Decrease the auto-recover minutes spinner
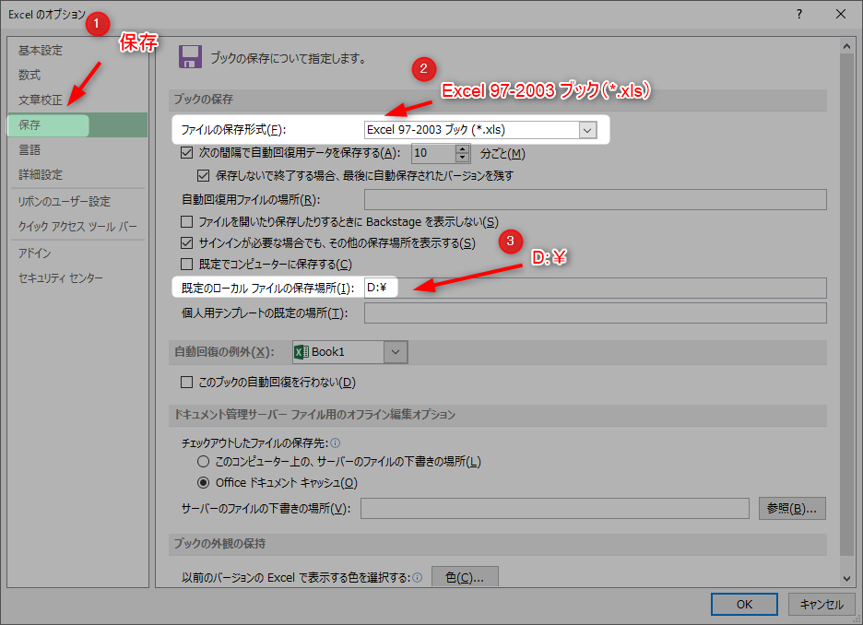863x625 pixels. tap(462, 158)
